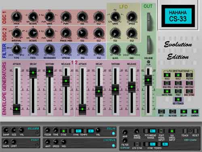202x152 pixels.
Task: Click the expression AMP knob
Action: [x=125, y=132]
